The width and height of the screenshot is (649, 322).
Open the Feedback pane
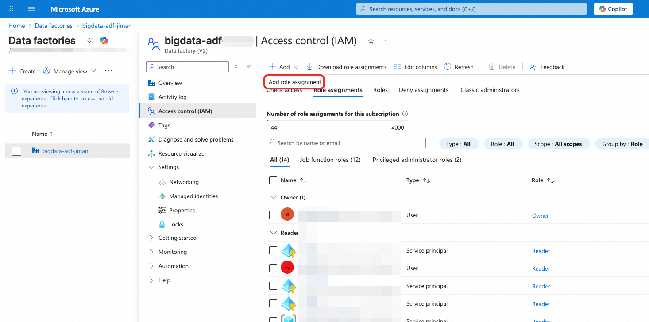(547, 67)
